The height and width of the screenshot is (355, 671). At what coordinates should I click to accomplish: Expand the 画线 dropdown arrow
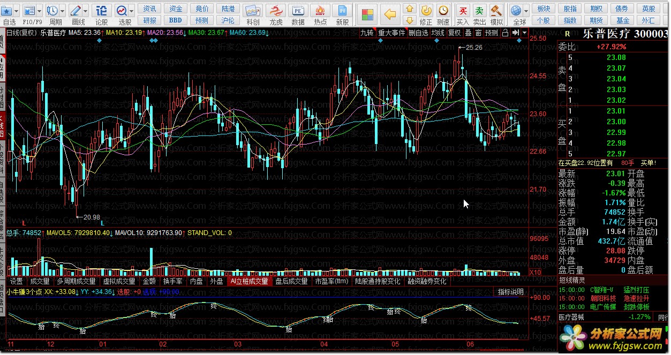click(x=86, y=11)
